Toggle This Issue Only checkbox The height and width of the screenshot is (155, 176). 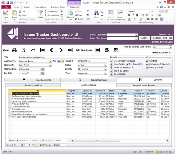(127, 64)
